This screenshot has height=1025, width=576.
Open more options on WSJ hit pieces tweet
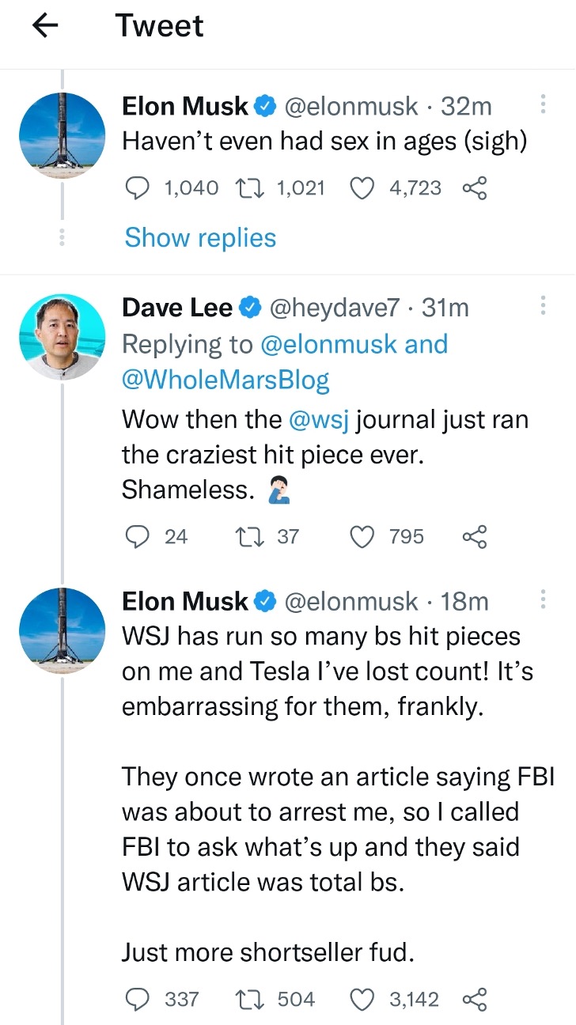coord(543,600)
